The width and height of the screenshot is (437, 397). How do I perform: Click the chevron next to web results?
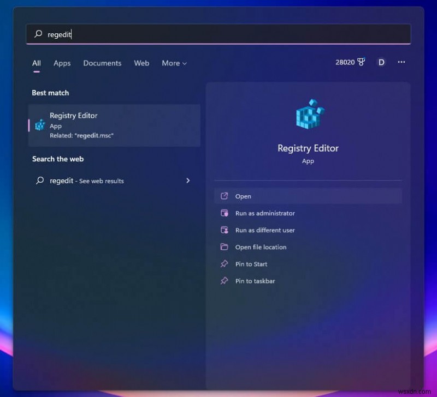coord(187,181)
